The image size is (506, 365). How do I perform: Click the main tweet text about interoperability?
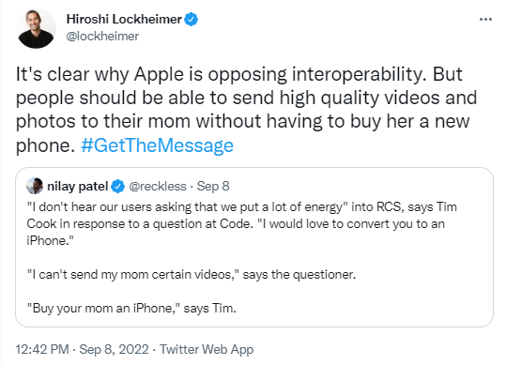tap(247, 110)
